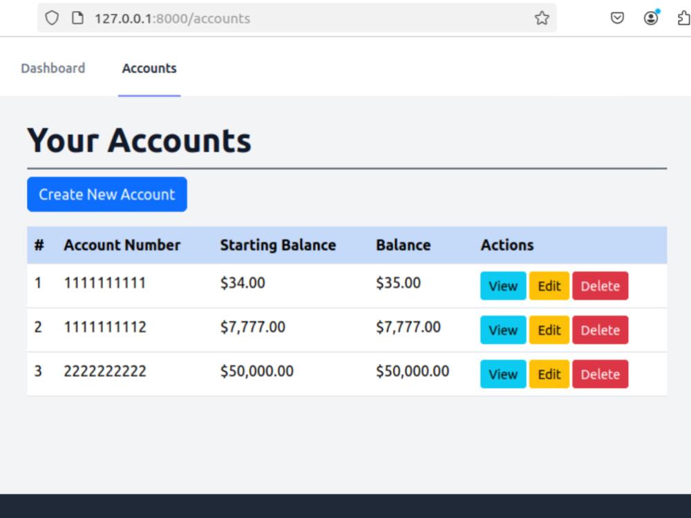Go to the Dashboard tab
691x518 pixels.
(x=53, y=68)
